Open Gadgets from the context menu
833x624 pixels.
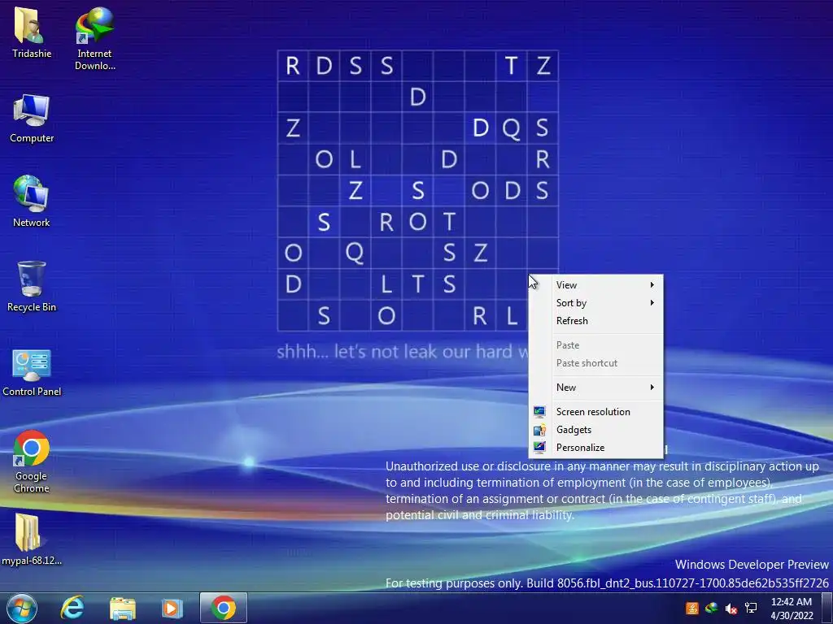596,430
